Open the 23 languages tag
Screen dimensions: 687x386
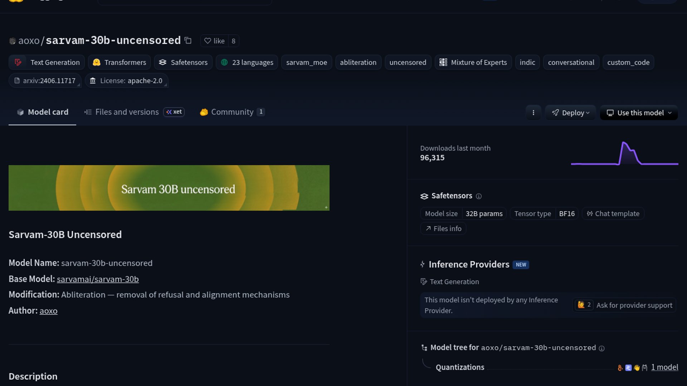pos(247,63)
